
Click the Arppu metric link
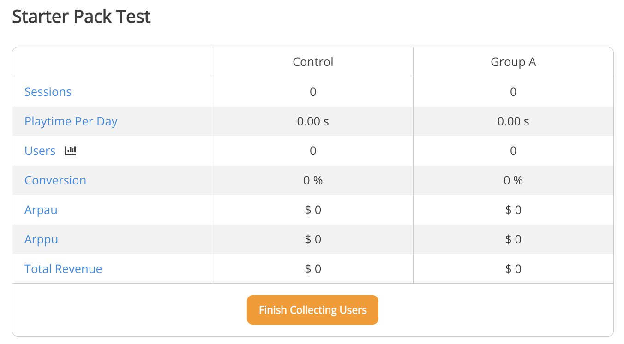point(42,239)
